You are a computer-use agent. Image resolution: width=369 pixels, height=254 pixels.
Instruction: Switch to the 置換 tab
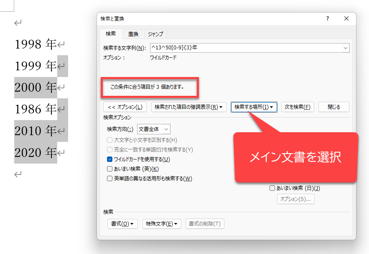(133, 34)
